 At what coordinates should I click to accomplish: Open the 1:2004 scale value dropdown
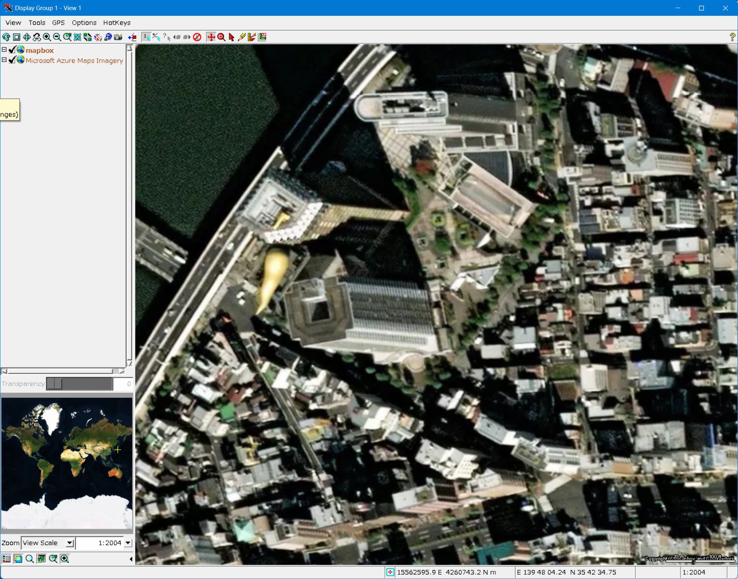coord(128,543)
